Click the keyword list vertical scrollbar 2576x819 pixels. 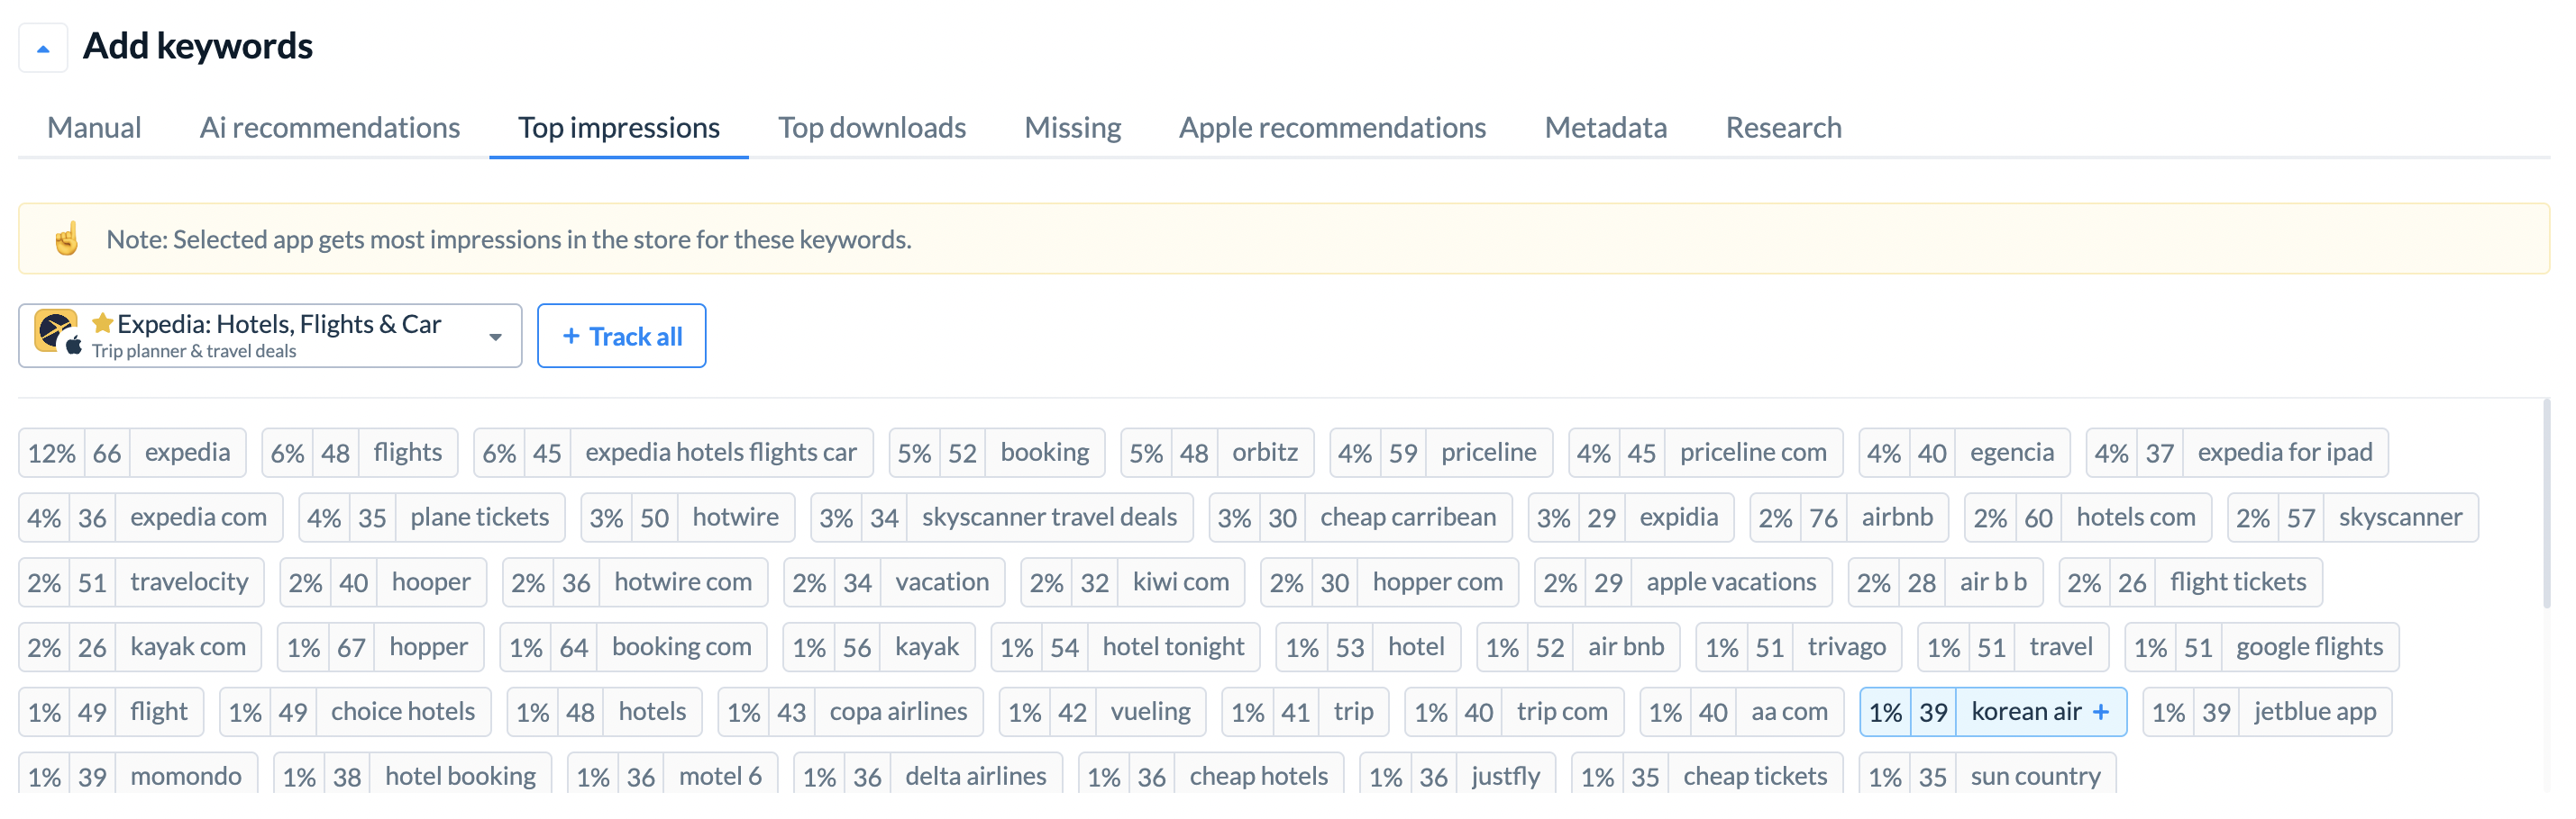coord(2546,504)
